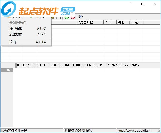Viewport: 161px width, 133px height.
Task: Click the 0123456789ABCDEF ASCII ruler
Action: pos(122,65)
